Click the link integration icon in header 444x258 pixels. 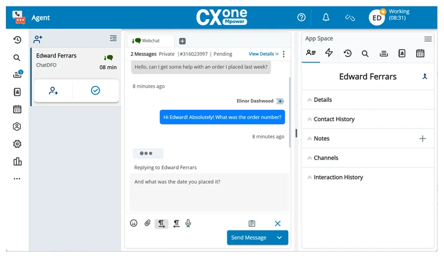point(350,18)
